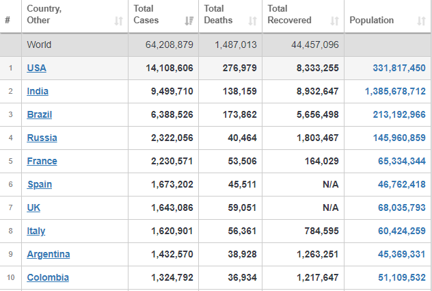Screen dimensions: 432x291
Task: Select Spain total deaths 45,511
Action: [242, 184]
